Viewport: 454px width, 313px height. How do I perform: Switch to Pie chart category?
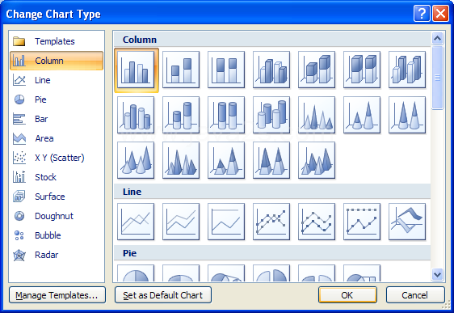[x=57, y=99]
